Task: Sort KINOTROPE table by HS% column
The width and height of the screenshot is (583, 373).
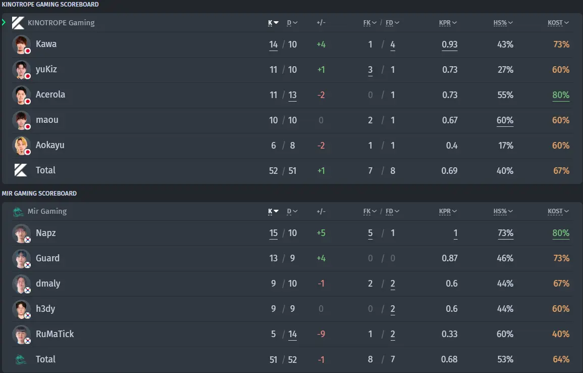Action: tap(503, 23)
